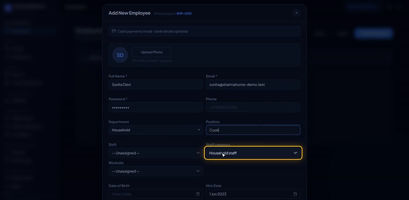Open the Staff category dropdown
Image resolution: width=409 pixels, height=200 pixels.
[253, 153]
